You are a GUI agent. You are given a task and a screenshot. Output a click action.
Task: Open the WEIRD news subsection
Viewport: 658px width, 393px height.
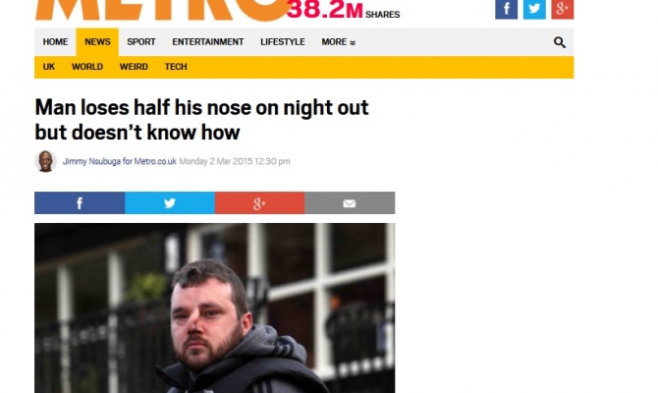pyautogui.click(x=134, y=67)
